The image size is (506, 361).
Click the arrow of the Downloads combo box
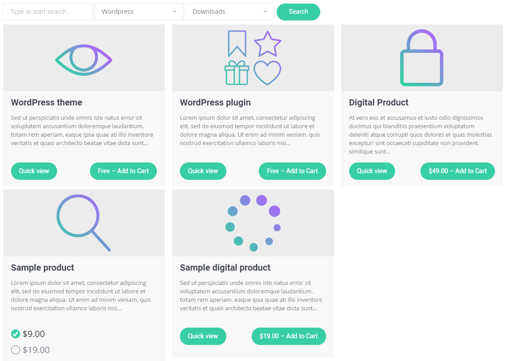point(265,12)
